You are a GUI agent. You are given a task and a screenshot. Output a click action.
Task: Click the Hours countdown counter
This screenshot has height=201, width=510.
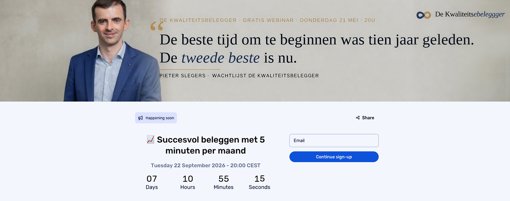click(188, 182)
